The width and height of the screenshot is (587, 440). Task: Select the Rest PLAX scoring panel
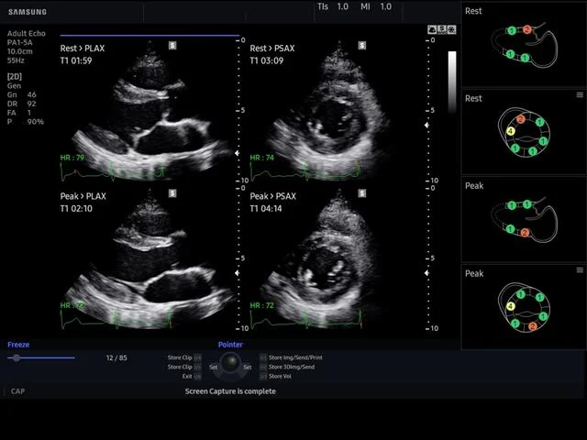click(524, 44)
